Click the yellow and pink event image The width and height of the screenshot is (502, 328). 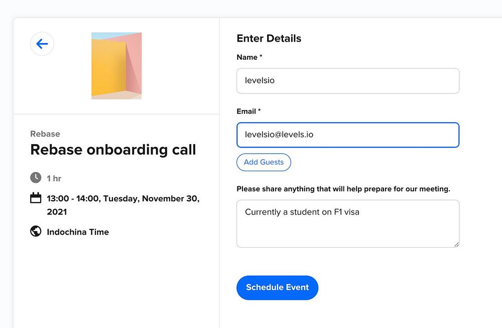116,66
